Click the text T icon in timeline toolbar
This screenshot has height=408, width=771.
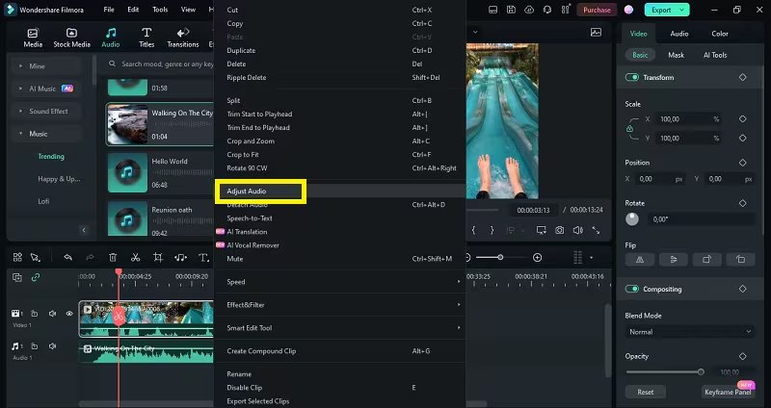pos(203,257)
